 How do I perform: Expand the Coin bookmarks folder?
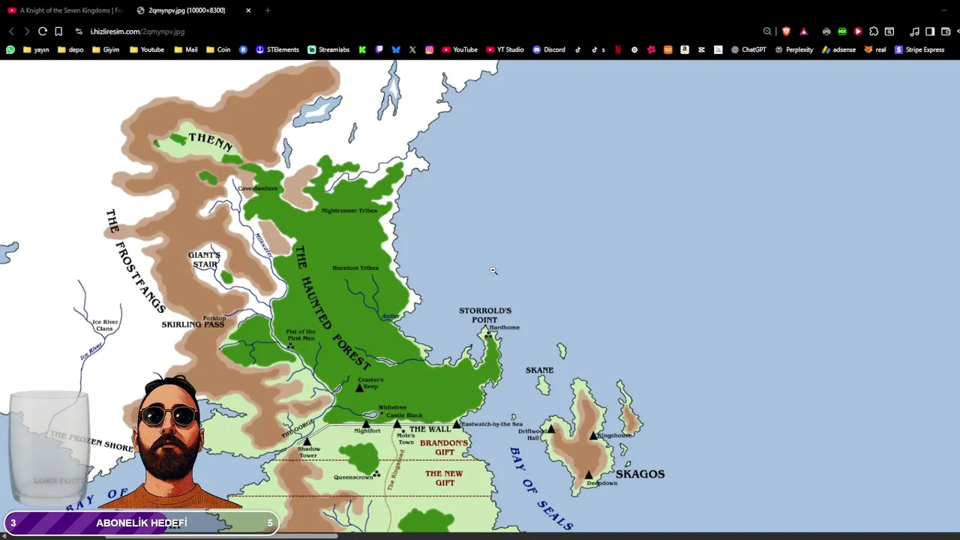click(218, 49)
